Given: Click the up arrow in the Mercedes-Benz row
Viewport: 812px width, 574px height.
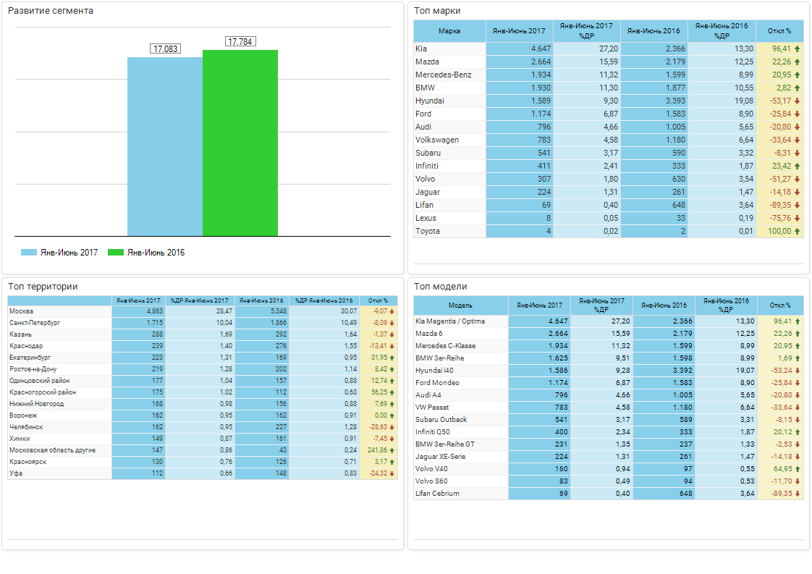Looking at the screenshot, I should (x=797, y=75).
